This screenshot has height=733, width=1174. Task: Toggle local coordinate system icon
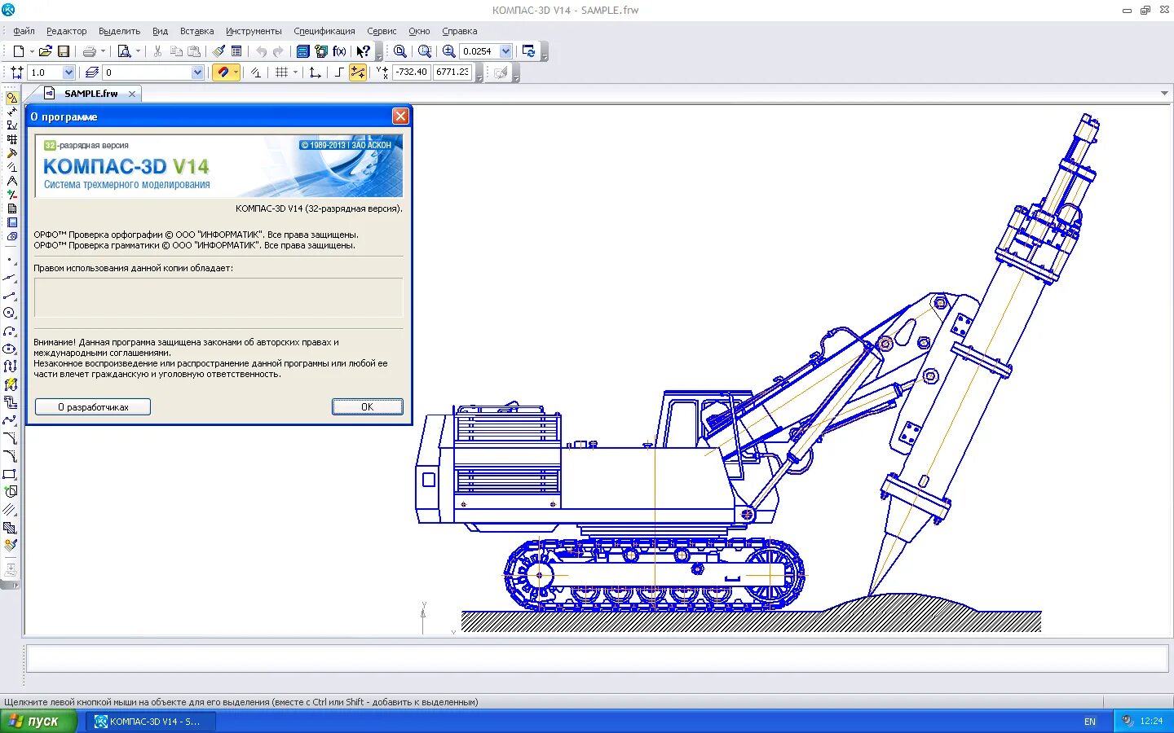pos(315,72)
